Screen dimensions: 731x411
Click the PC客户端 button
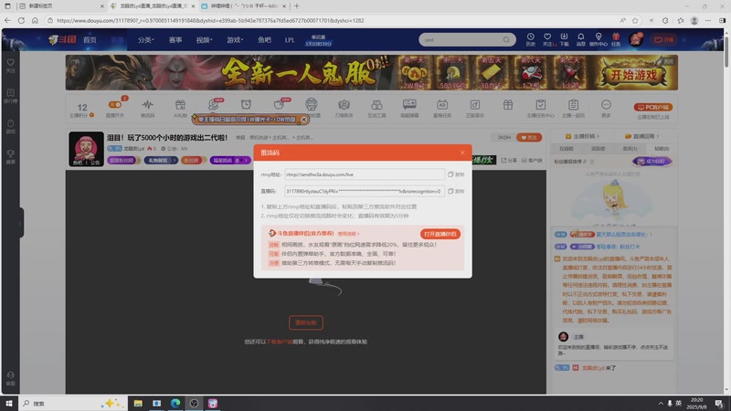coord(652,107)
